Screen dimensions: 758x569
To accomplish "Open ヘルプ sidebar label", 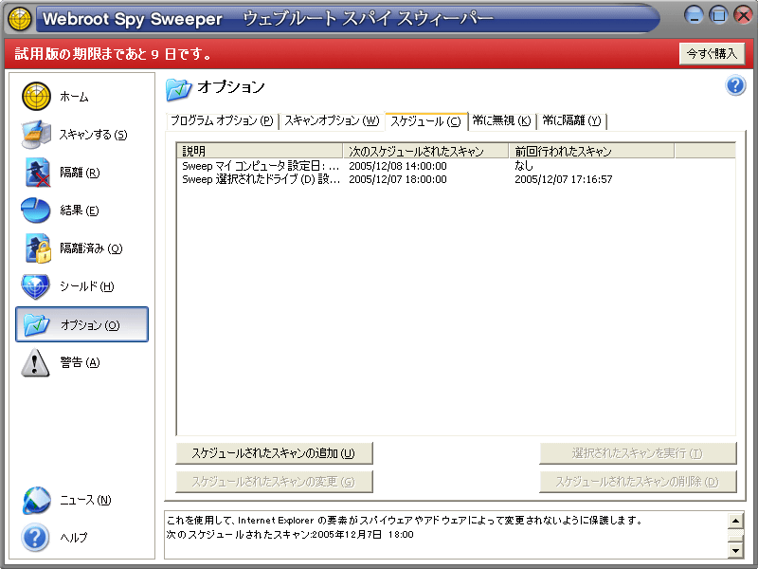I will [74, 538].
